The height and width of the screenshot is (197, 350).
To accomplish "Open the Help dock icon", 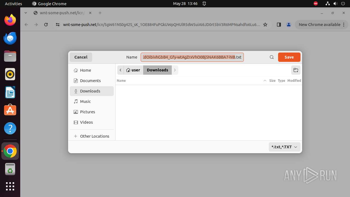I will click(x=10, y=128).
